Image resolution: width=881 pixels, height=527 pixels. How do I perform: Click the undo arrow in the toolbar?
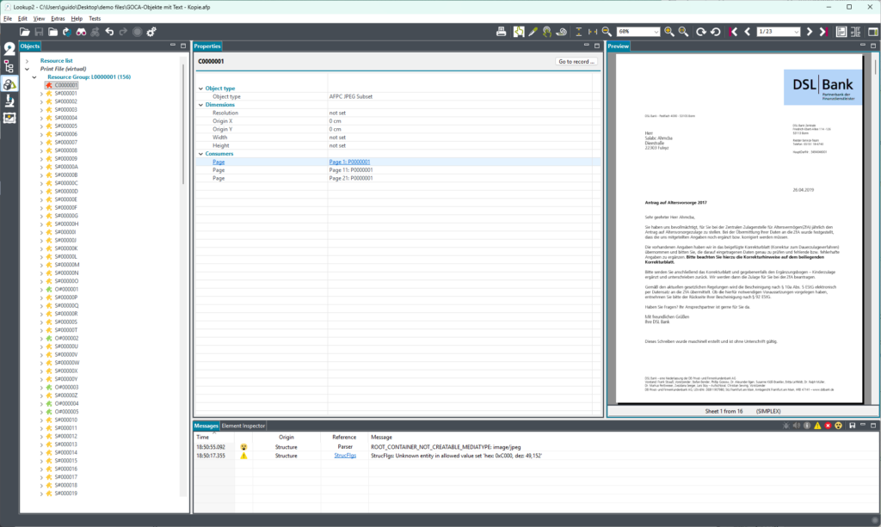point(109,32)
